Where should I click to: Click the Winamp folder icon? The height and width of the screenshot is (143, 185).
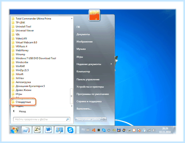coord(13,54)
